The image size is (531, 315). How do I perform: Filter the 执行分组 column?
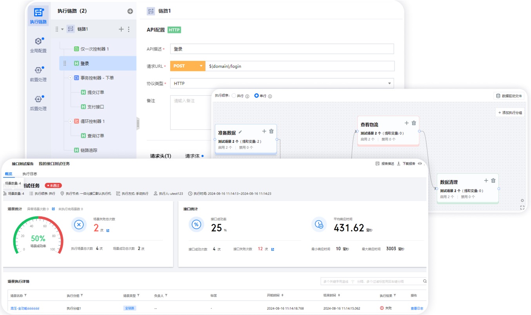pyautogui.click(x=82, y=295)
